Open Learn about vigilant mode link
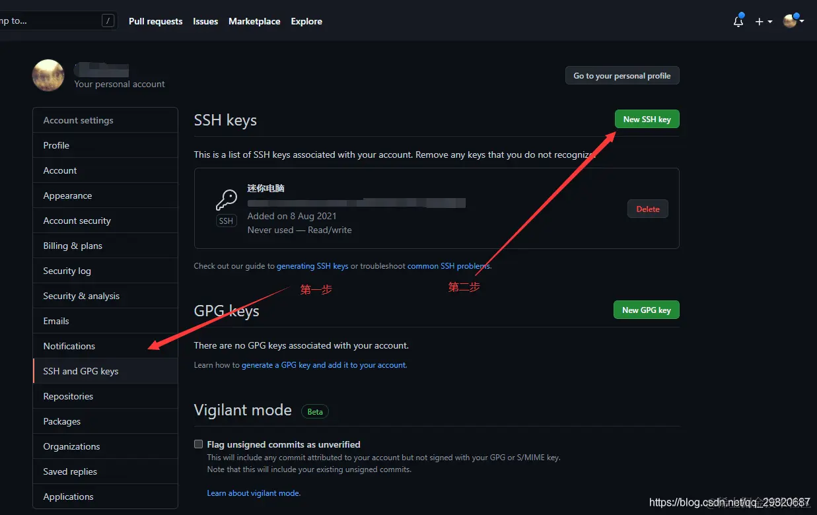Screen dimensions: 817x515 click(254, 493)
